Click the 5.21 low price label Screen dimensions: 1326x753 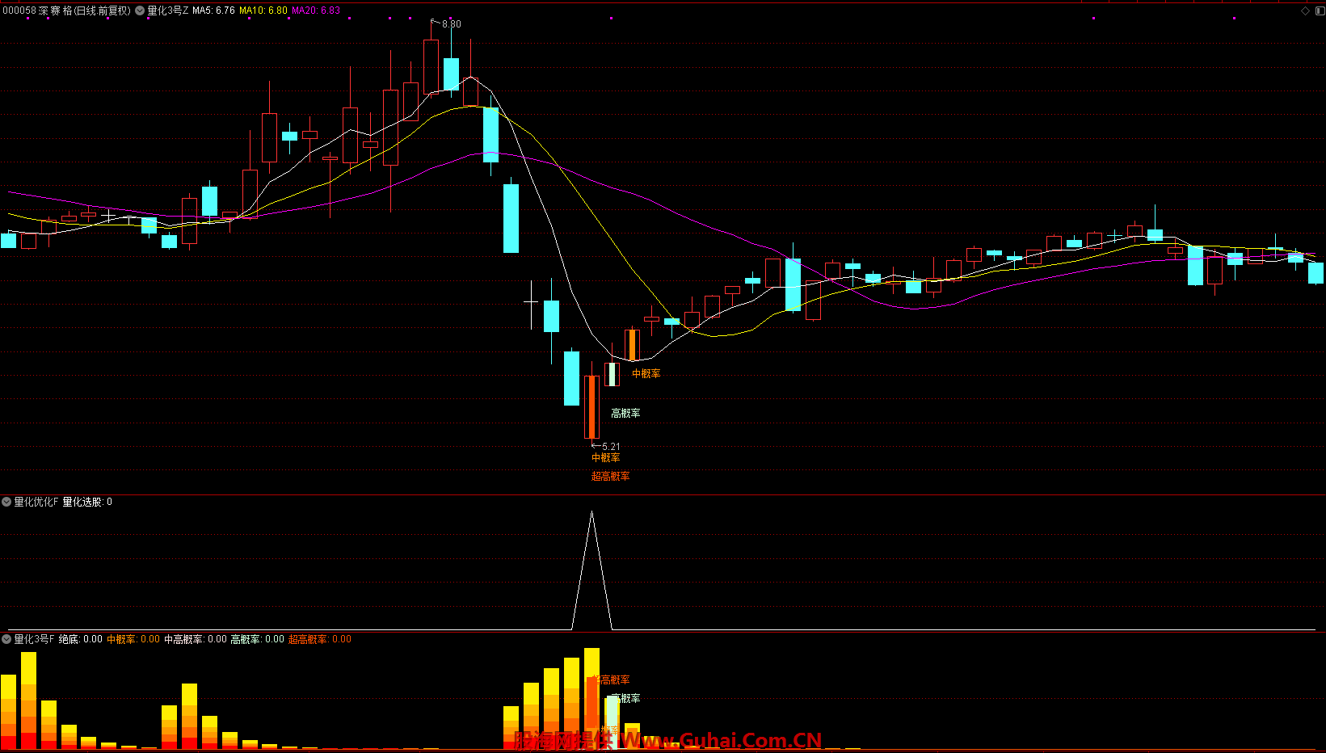[612, 447]
